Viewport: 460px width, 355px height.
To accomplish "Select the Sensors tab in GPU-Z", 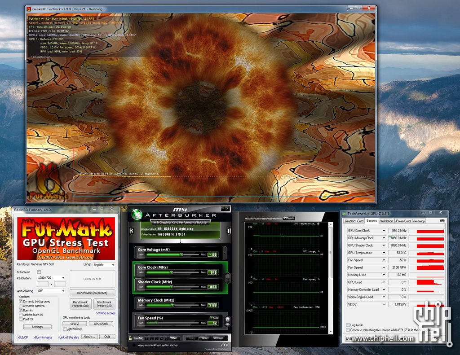I will tap(372, 220).
